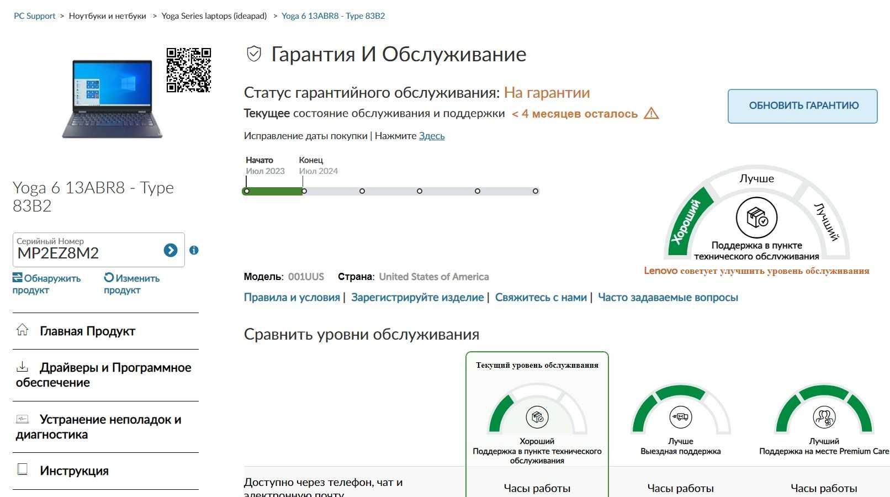
Task: Click the Лучший segment of large gauge
Action: 827,222
